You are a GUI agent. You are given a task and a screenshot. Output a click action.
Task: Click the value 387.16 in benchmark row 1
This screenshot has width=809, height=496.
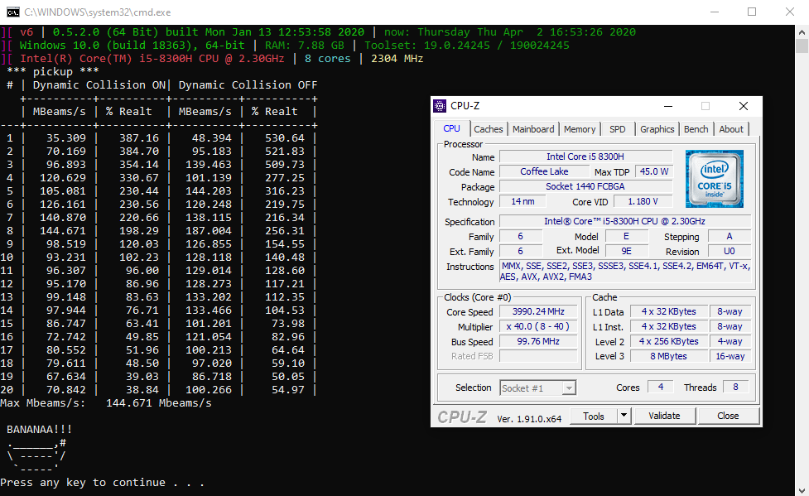139,137
